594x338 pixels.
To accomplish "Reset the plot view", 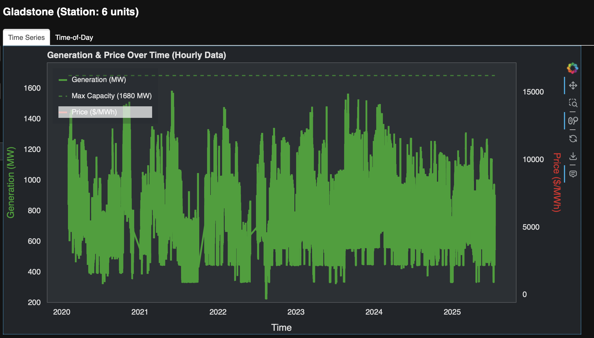I will (573, 139).
